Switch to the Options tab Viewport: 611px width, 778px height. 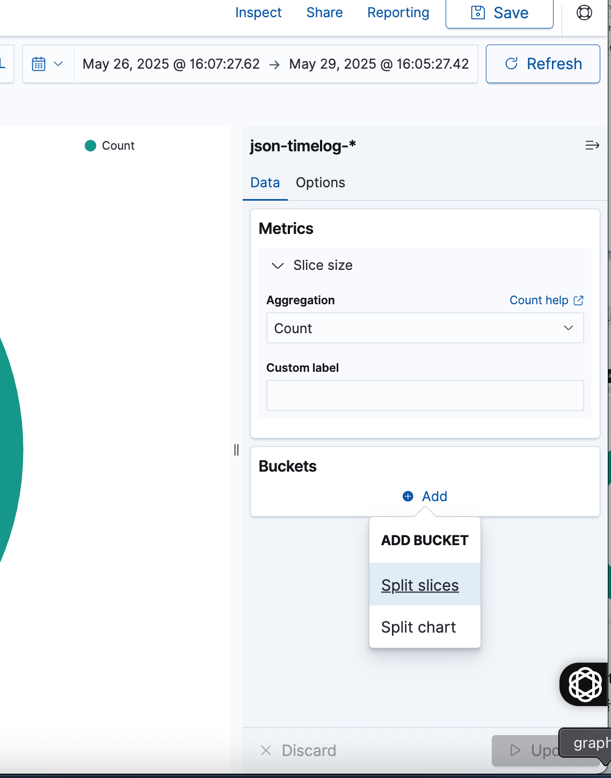(321, 182)
